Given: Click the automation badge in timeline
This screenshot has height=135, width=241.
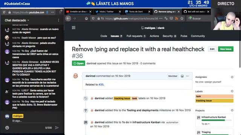Looking at the screenshot, I should click(172, 122).
